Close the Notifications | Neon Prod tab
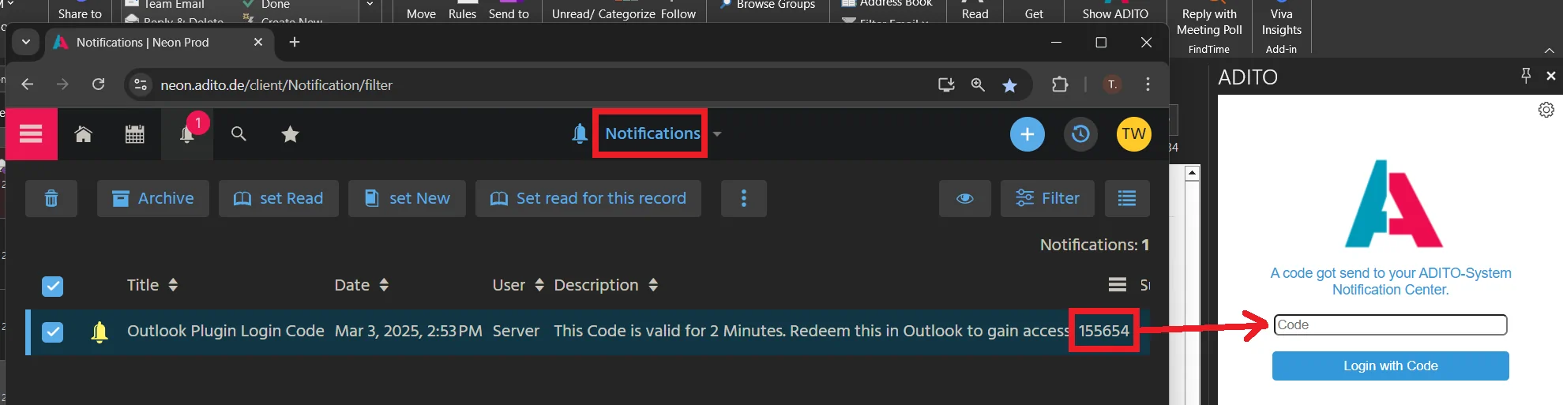The width and height of the screenshot is (1563, 405). click(257, 42)
